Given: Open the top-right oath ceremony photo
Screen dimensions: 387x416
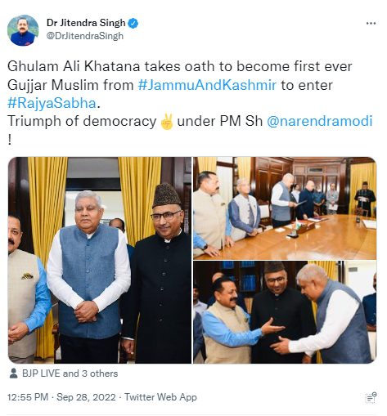Looking at the screenshot, I should 285,208.
